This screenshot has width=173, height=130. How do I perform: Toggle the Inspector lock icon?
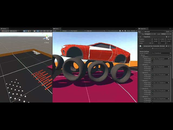coord(170,29)
